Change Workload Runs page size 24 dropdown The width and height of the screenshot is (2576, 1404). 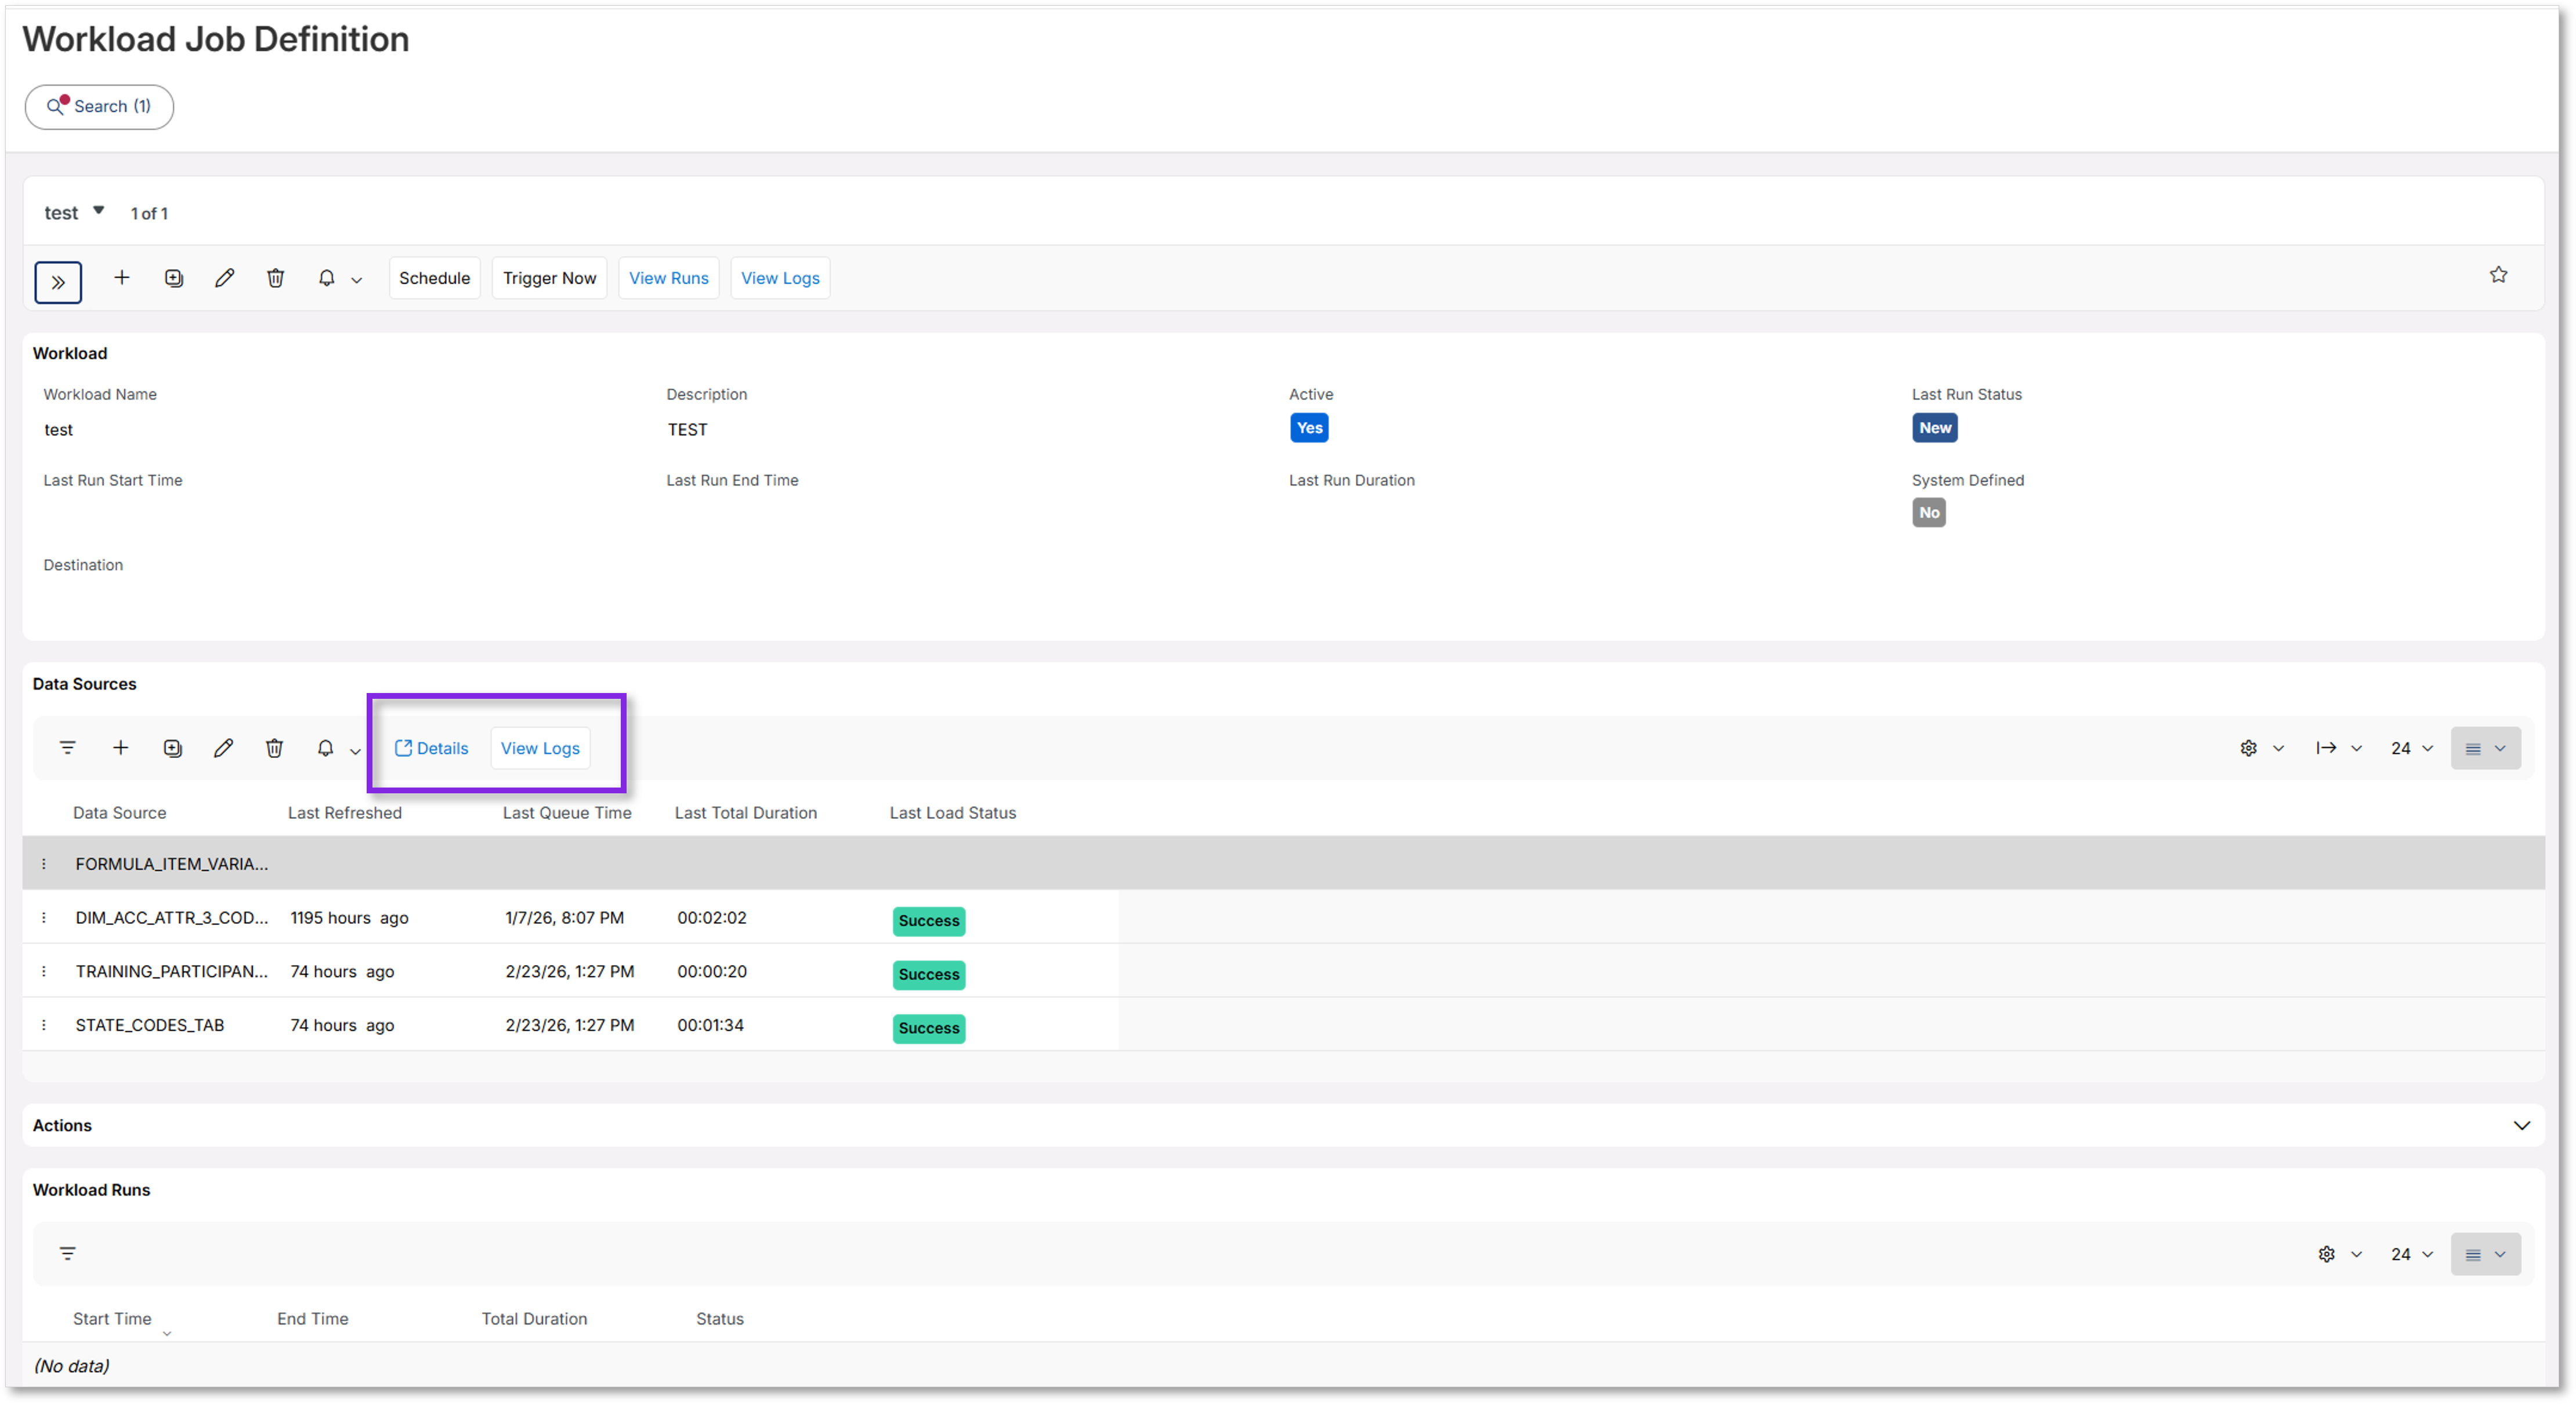pos(2412,1254)
